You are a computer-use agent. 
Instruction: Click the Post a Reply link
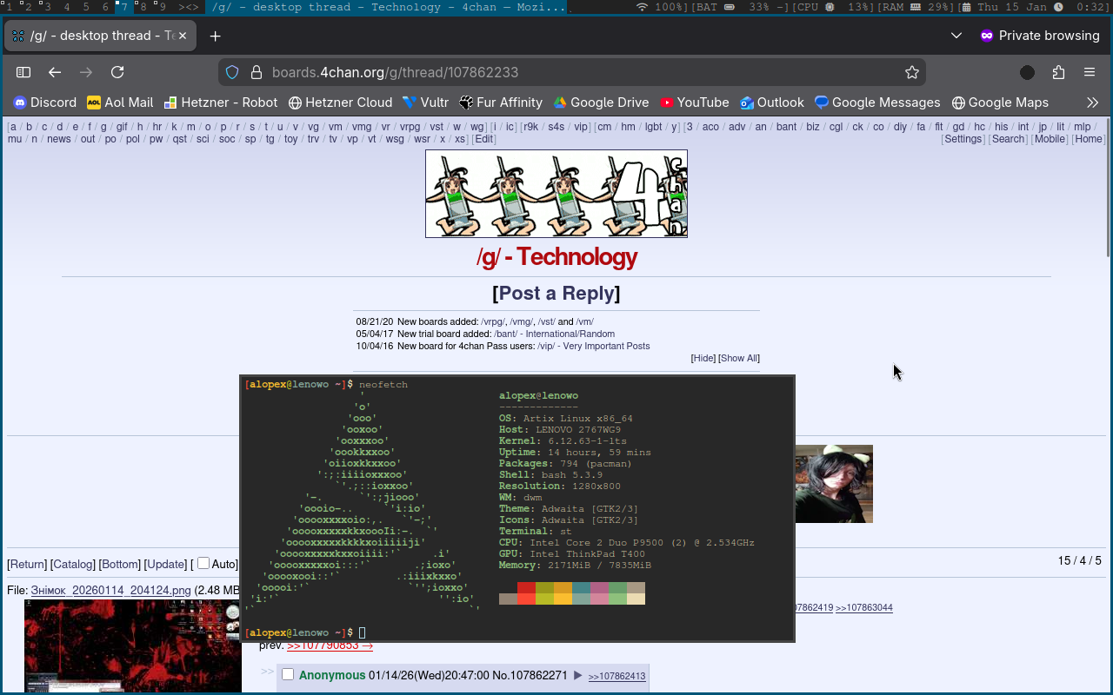(556, 294)
